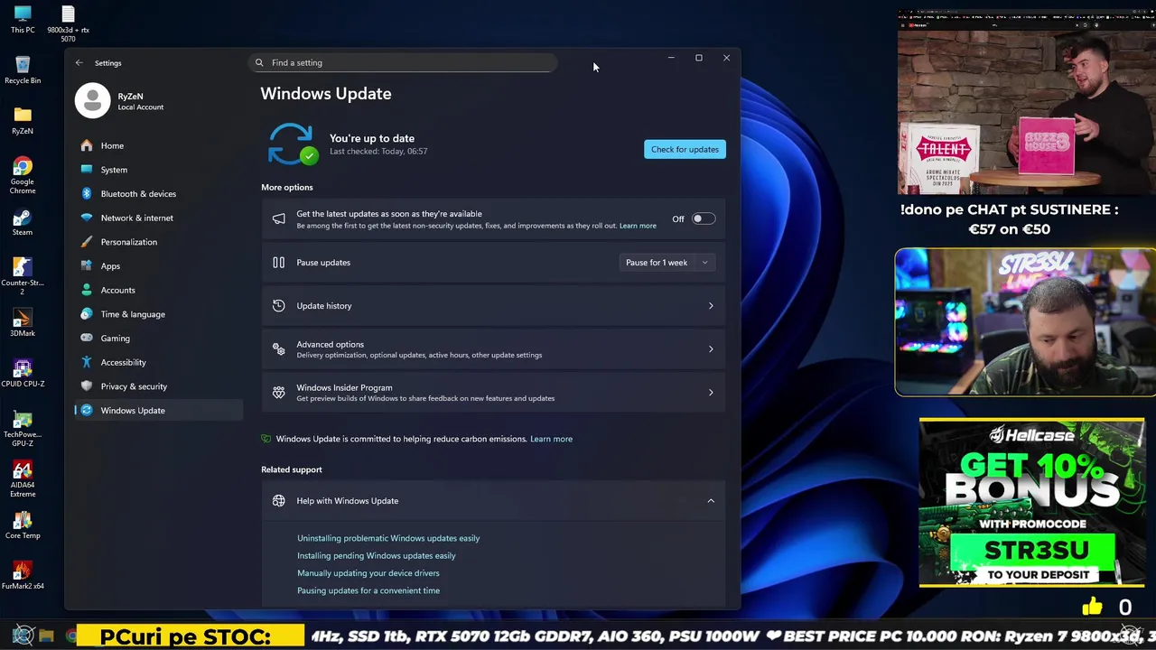Click the pause icon beside Pause updates
The width and height of the screenshot is (1156, 650).
(278, 263)
